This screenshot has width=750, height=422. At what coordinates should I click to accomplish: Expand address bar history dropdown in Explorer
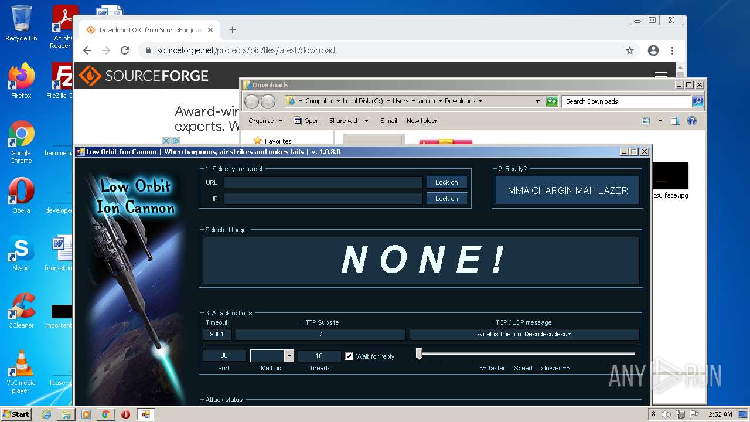[x=537, y=101]
